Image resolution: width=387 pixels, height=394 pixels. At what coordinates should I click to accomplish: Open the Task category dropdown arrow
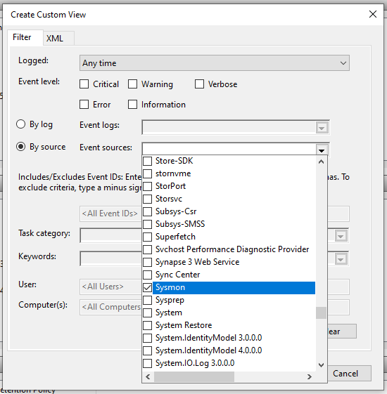click(341, 236)
